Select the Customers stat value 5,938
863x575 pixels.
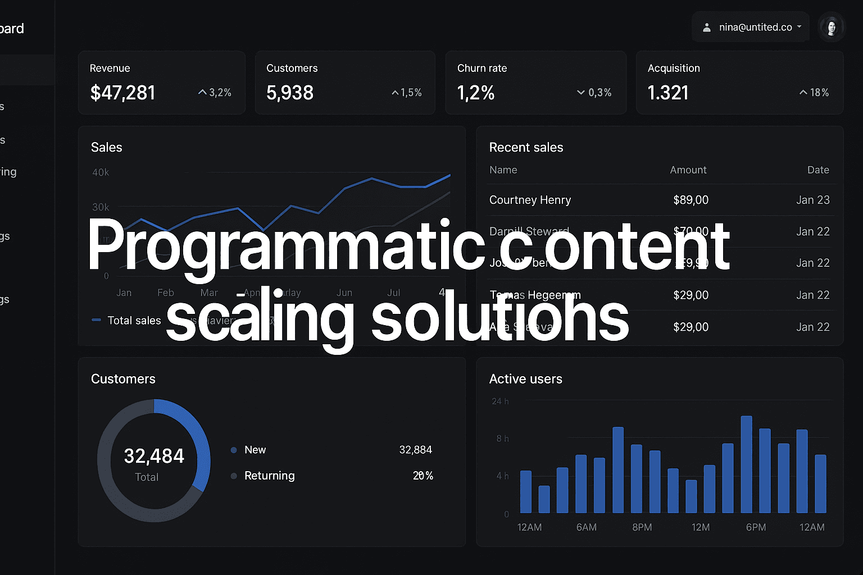pyautogui.click(x=290, y=93)
